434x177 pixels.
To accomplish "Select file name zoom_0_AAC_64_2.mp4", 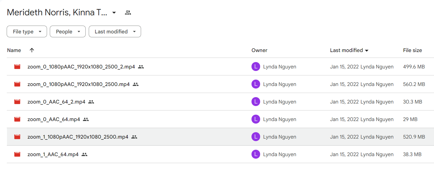I will coord(56,102).
